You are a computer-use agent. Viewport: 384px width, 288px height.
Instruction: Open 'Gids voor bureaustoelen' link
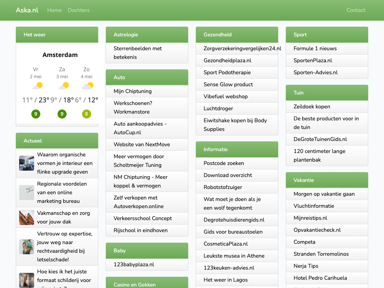coord(233,232)
